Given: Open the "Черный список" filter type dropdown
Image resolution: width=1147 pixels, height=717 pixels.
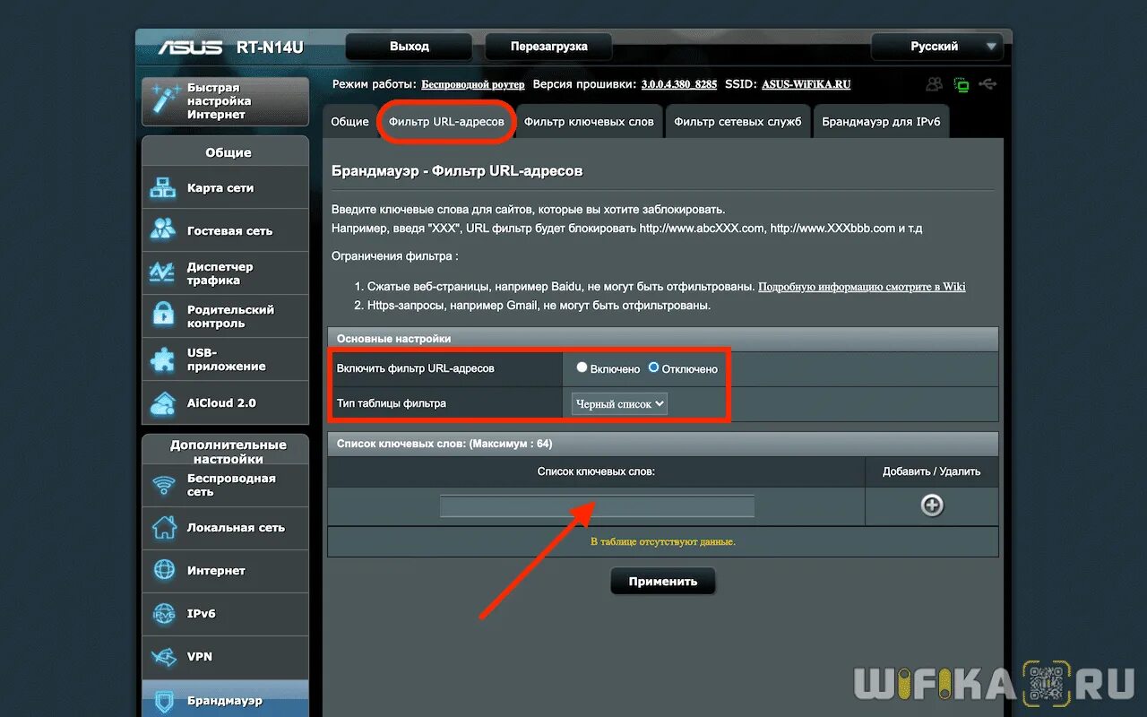Looking at the screenshot, I should point(620,404).
